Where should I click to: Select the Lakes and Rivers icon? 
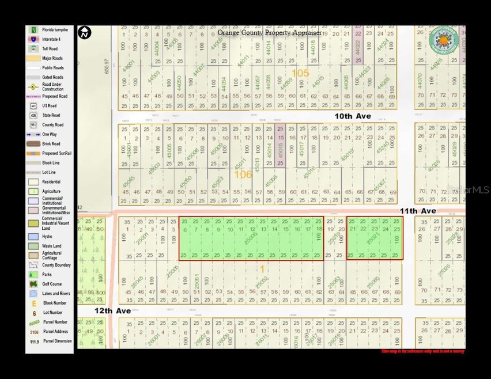click(33, 294)
